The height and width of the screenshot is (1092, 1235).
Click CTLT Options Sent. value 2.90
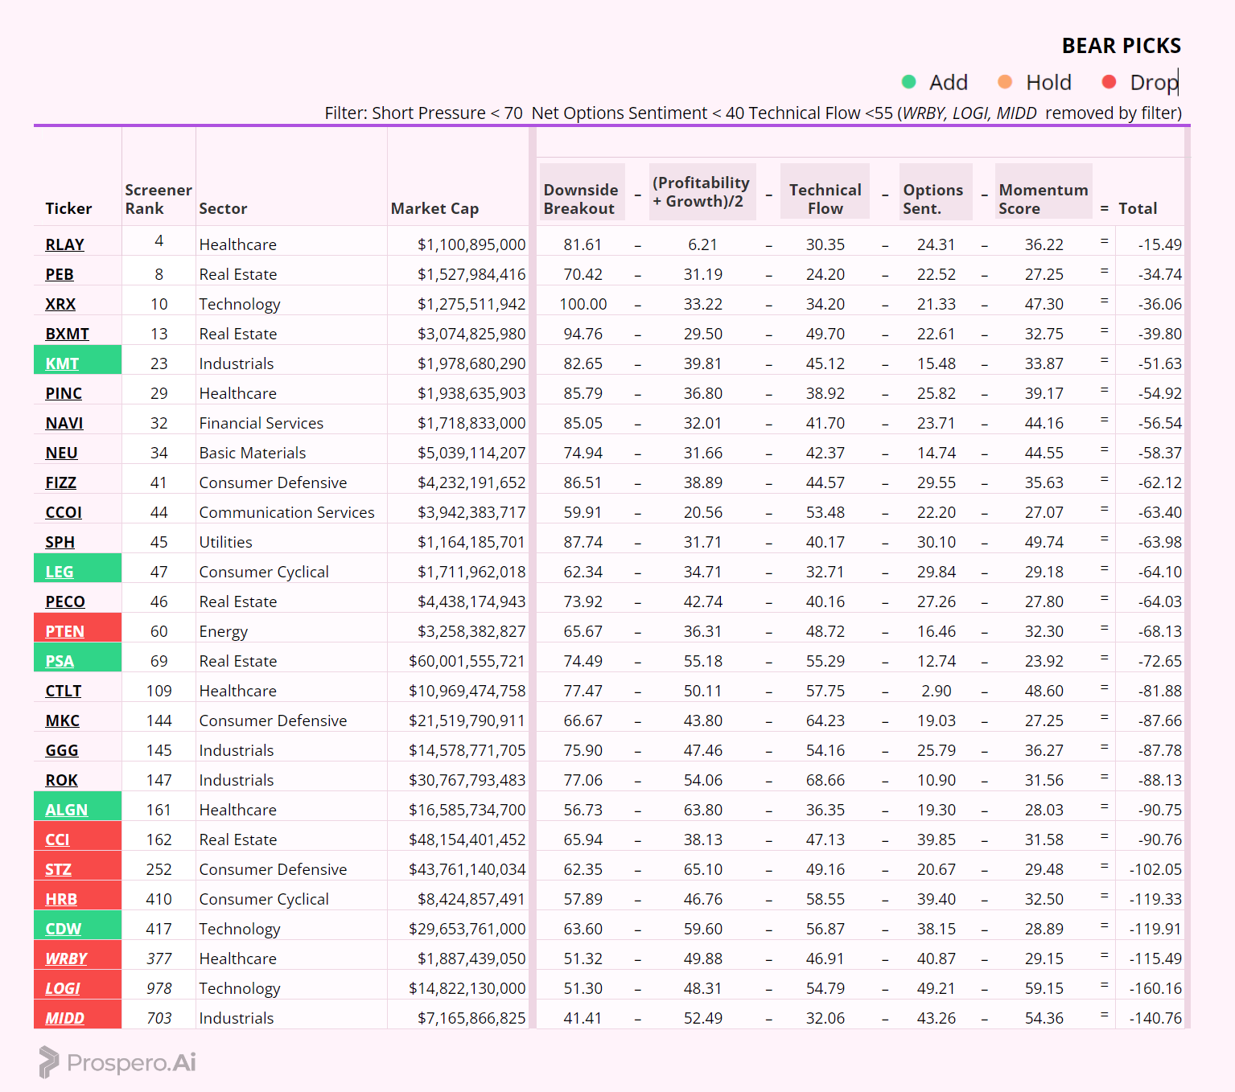pos(937,691)
